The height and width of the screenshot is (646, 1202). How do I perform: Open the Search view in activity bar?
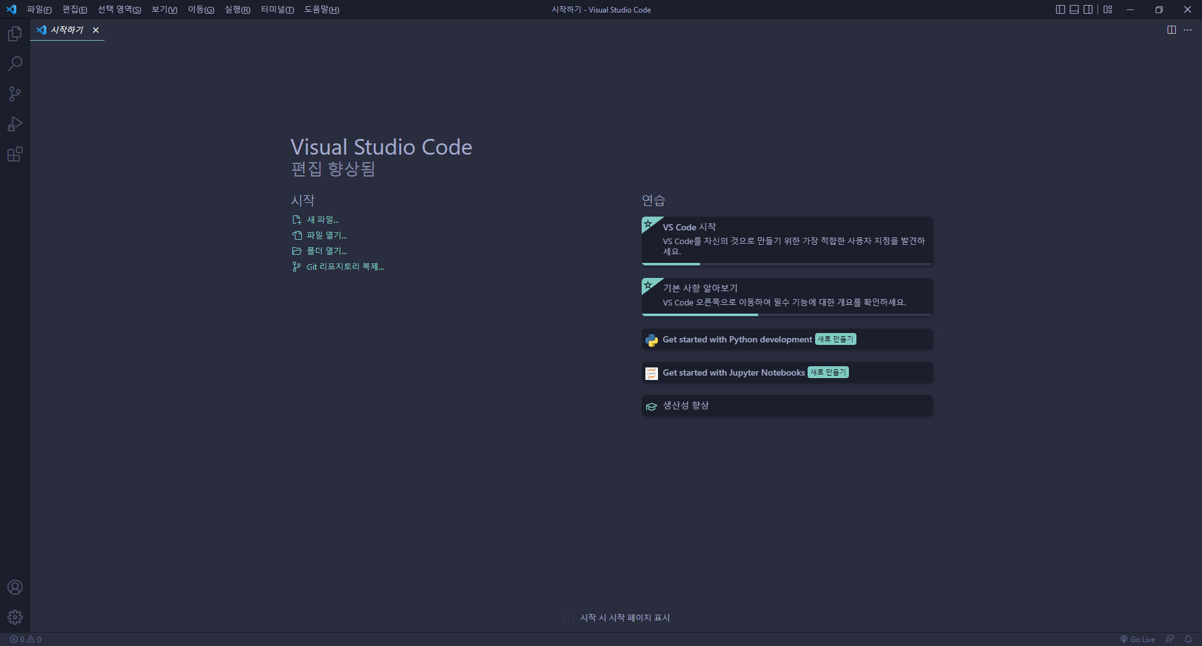coord(15,64)
